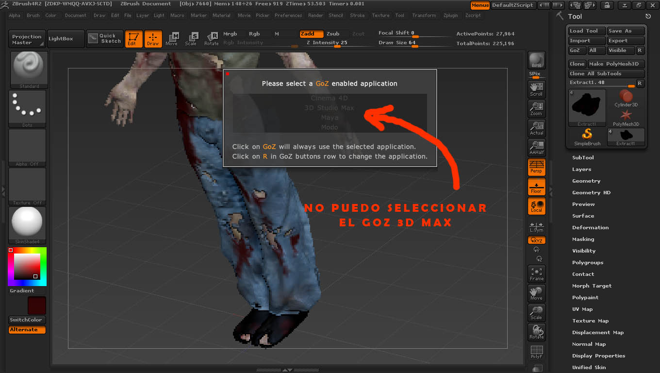The image size is (660, 373).
Task: Open the Render menu
Action: pos(315,16)
